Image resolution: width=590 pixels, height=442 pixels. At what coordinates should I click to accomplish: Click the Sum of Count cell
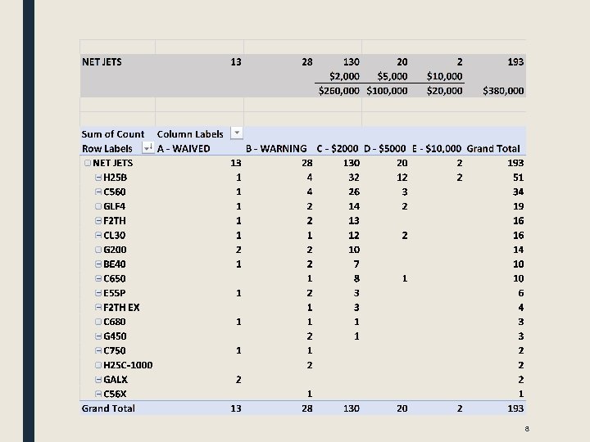(113, 134)
